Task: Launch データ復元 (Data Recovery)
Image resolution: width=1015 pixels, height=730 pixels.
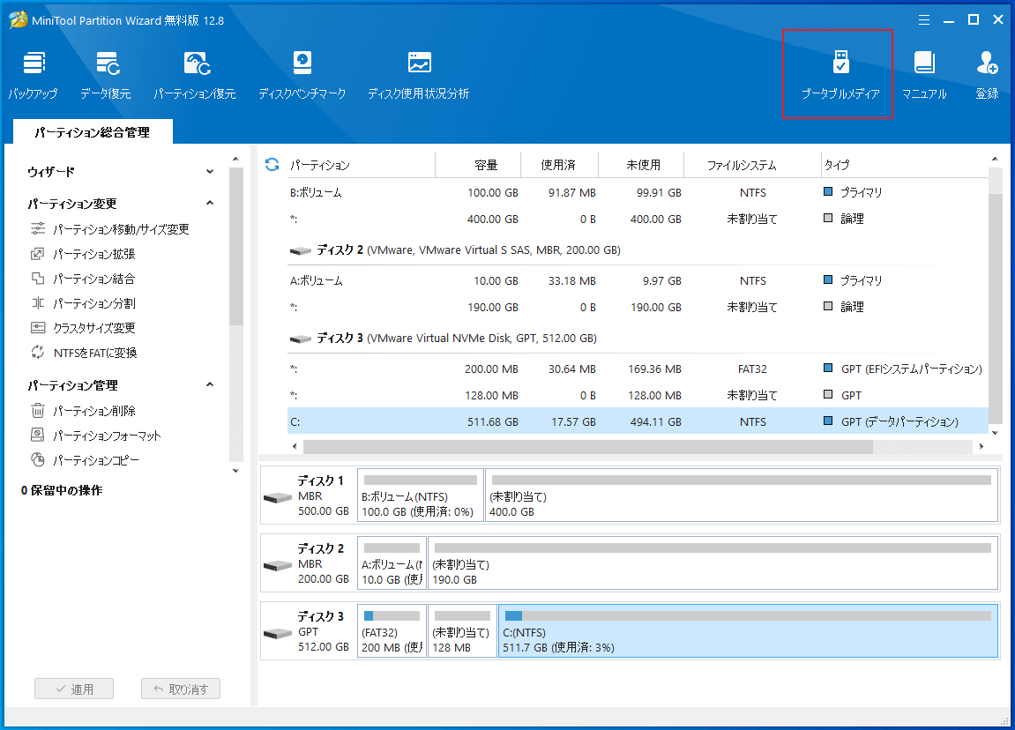Action: point(106,75)
